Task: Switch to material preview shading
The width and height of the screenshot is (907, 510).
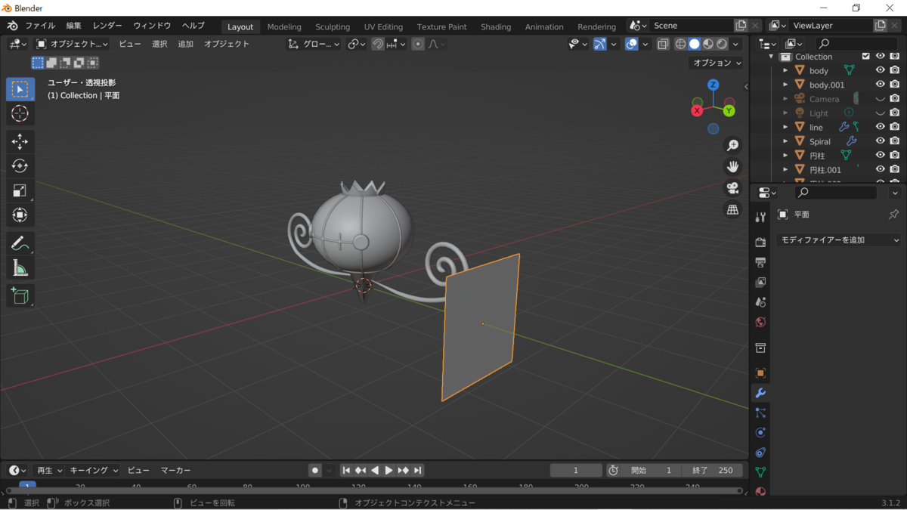Action: (708, 44)
